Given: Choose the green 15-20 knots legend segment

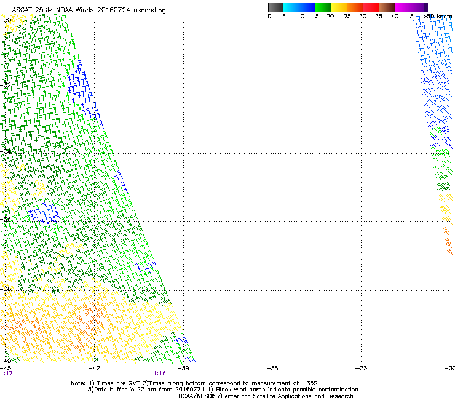Looking at the screenshot, I should [323, 7].
